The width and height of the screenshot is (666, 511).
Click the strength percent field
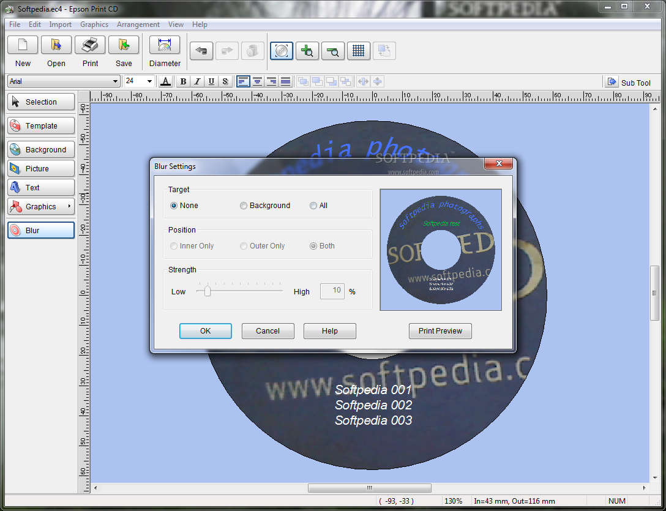(332, 291)
